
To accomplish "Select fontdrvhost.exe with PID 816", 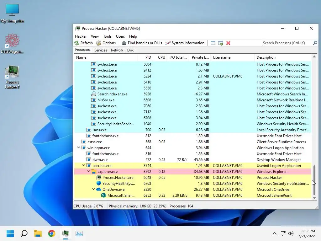I will (193, 153).
